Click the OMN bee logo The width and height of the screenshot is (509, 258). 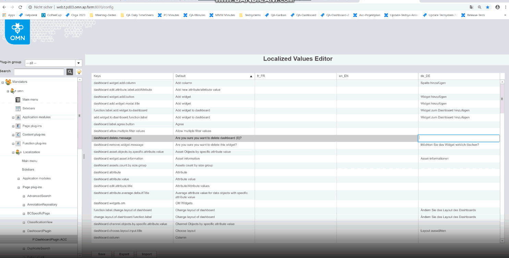pos(18,32)
